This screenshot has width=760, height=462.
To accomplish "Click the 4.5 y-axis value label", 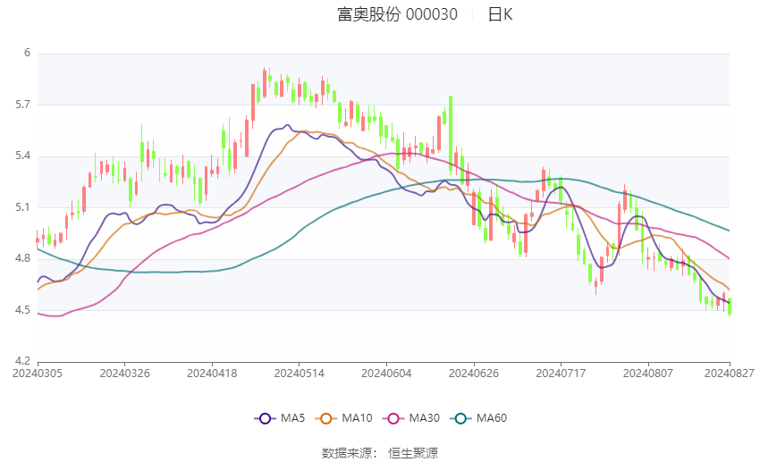I will [x=22, y=310].
